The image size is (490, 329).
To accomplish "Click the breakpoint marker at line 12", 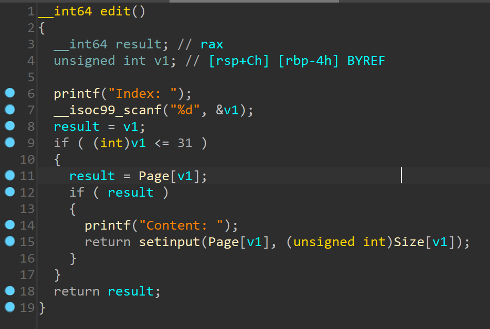I will coord(10,192).
